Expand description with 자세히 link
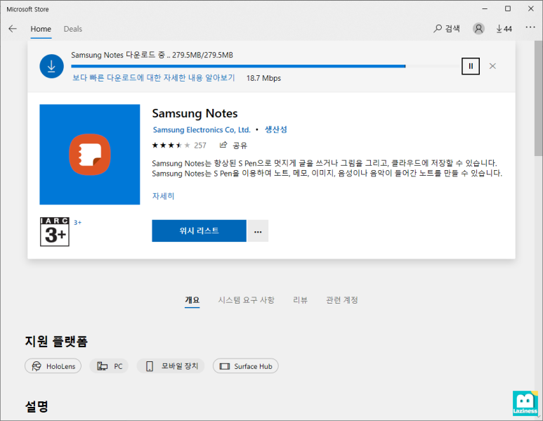Image resolution: width=543 pixels, height=421 pixels. [163, 196]
